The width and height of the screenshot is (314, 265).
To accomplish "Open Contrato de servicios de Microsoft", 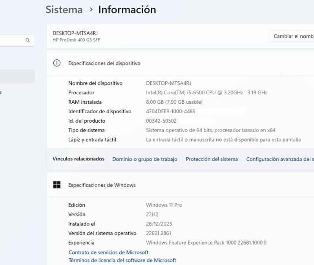I will tap(108, 252).
